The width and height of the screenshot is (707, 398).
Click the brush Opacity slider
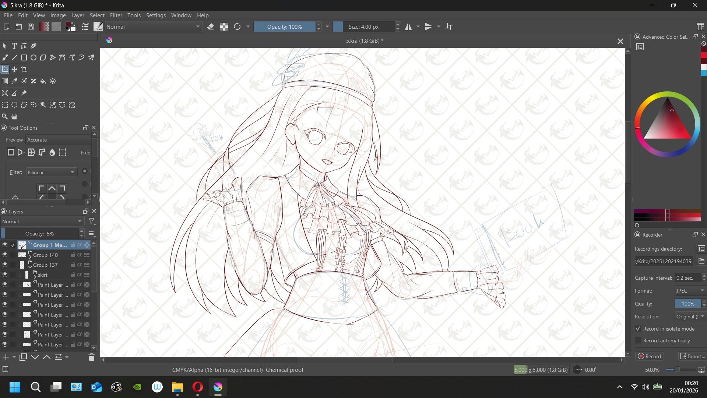coord(284,27)
